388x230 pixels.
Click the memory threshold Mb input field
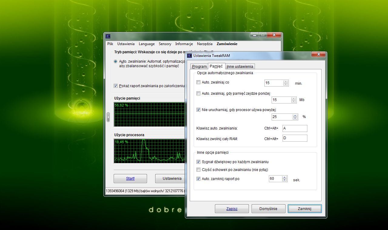click(x=282, y=100)
